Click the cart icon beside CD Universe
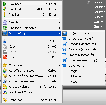The height and width of the screenshot is (105, 106). [x=64, y=66]
